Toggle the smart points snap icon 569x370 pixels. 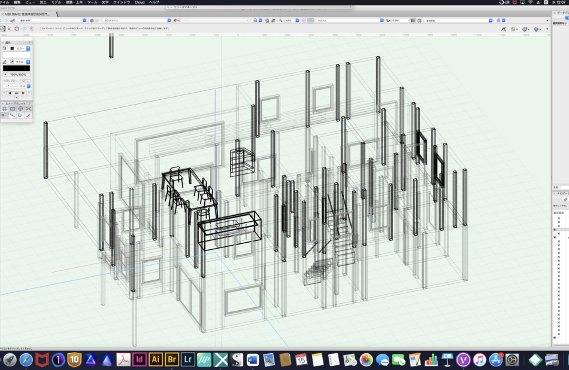pyautogui.click(x=4, y=115)
